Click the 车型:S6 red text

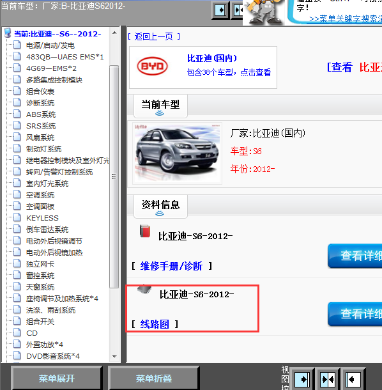(x=246, y=151)
